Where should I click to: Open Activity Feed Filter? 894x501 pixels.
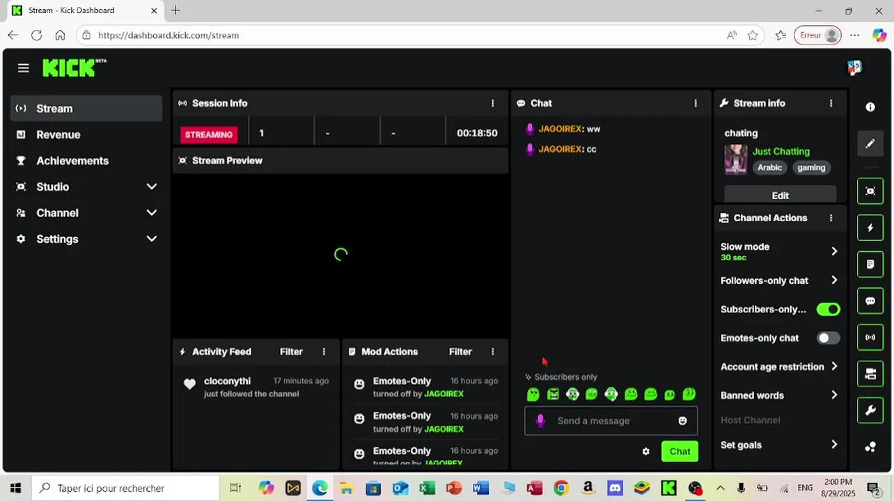[x=291, y=351]
